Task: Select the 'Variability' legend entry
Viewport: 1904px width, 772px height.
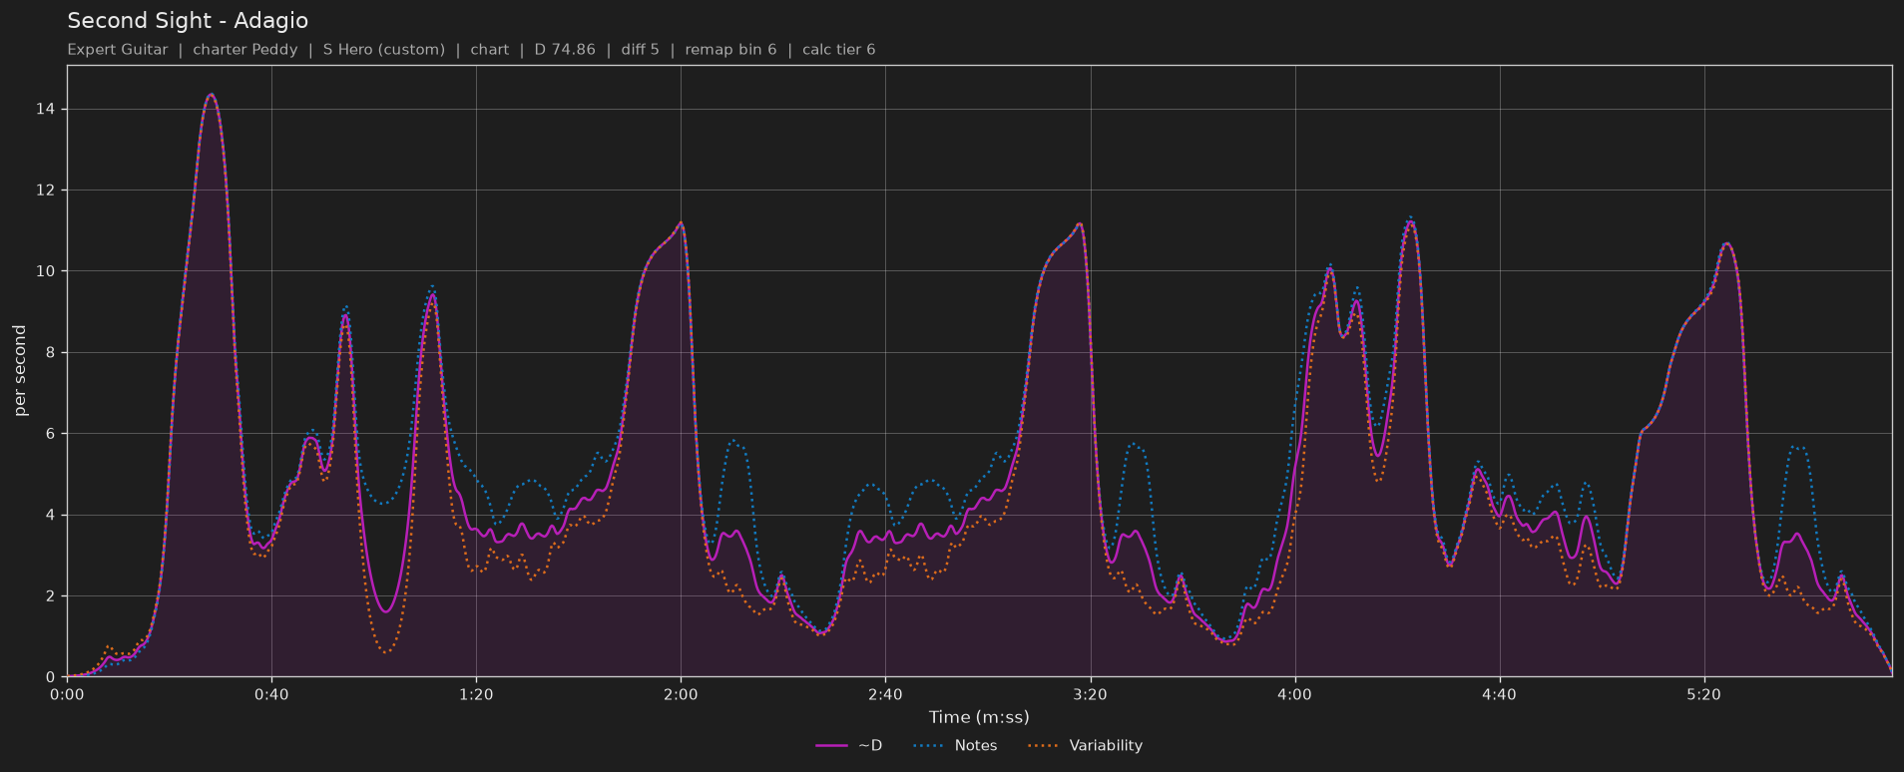Action: 1085,745
